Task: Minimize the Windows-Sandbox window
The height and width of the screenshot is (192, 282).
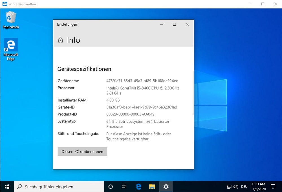Action: click(x=250, y=4)
